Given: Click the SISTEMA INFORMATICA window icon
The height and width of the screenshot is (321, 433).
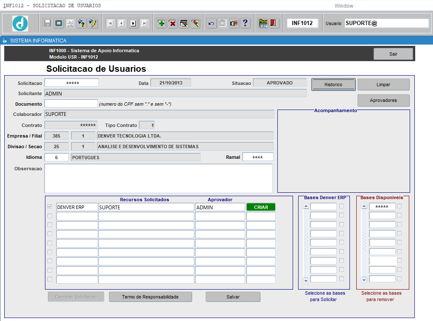Looking at the screenshot, I should point(5,41).
